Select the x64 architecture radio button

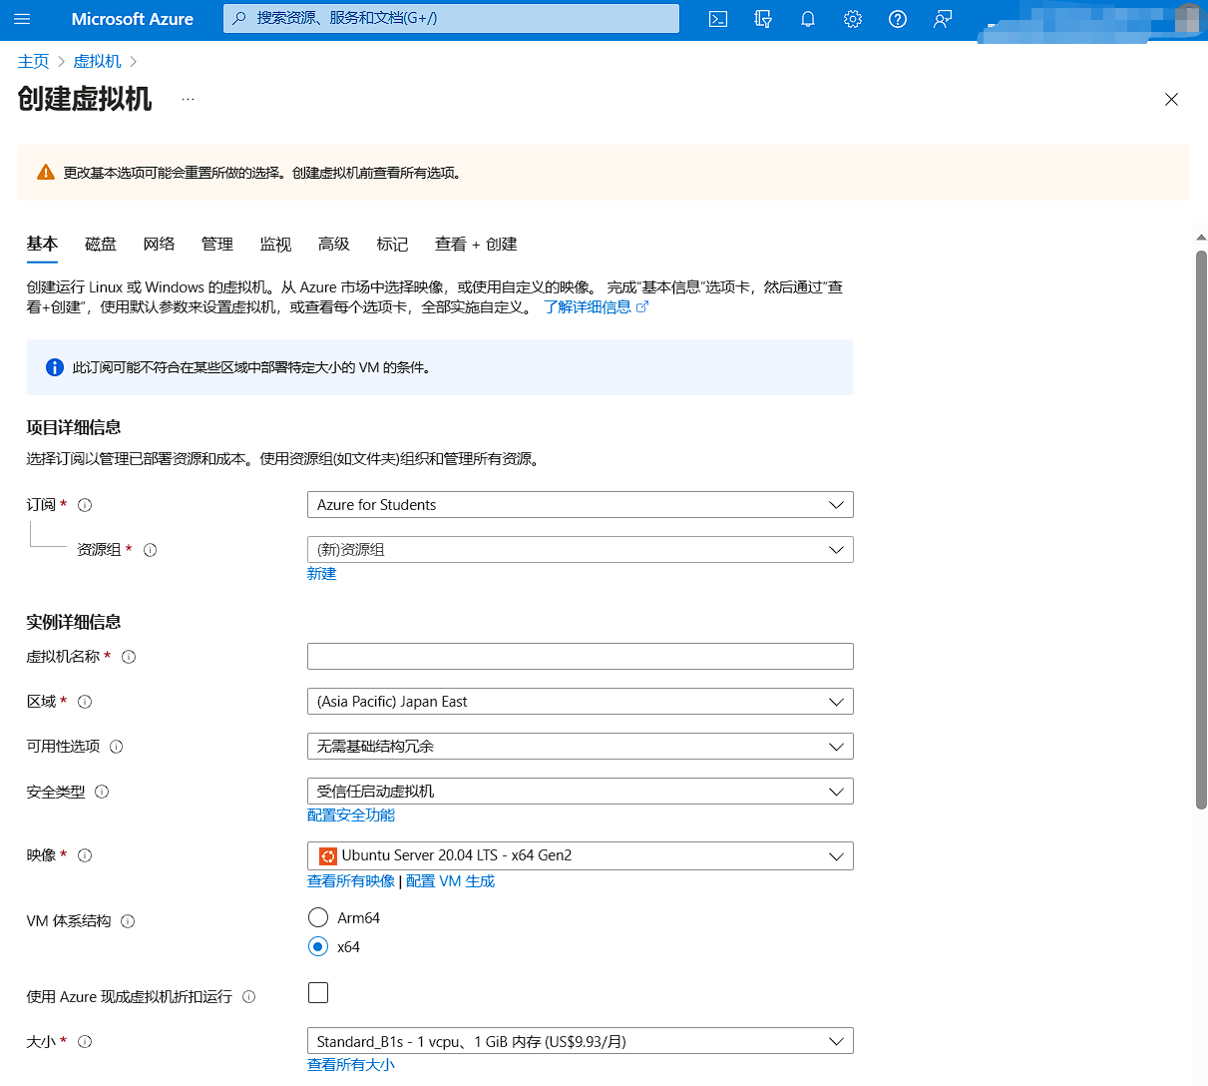[x=318, y=946]
